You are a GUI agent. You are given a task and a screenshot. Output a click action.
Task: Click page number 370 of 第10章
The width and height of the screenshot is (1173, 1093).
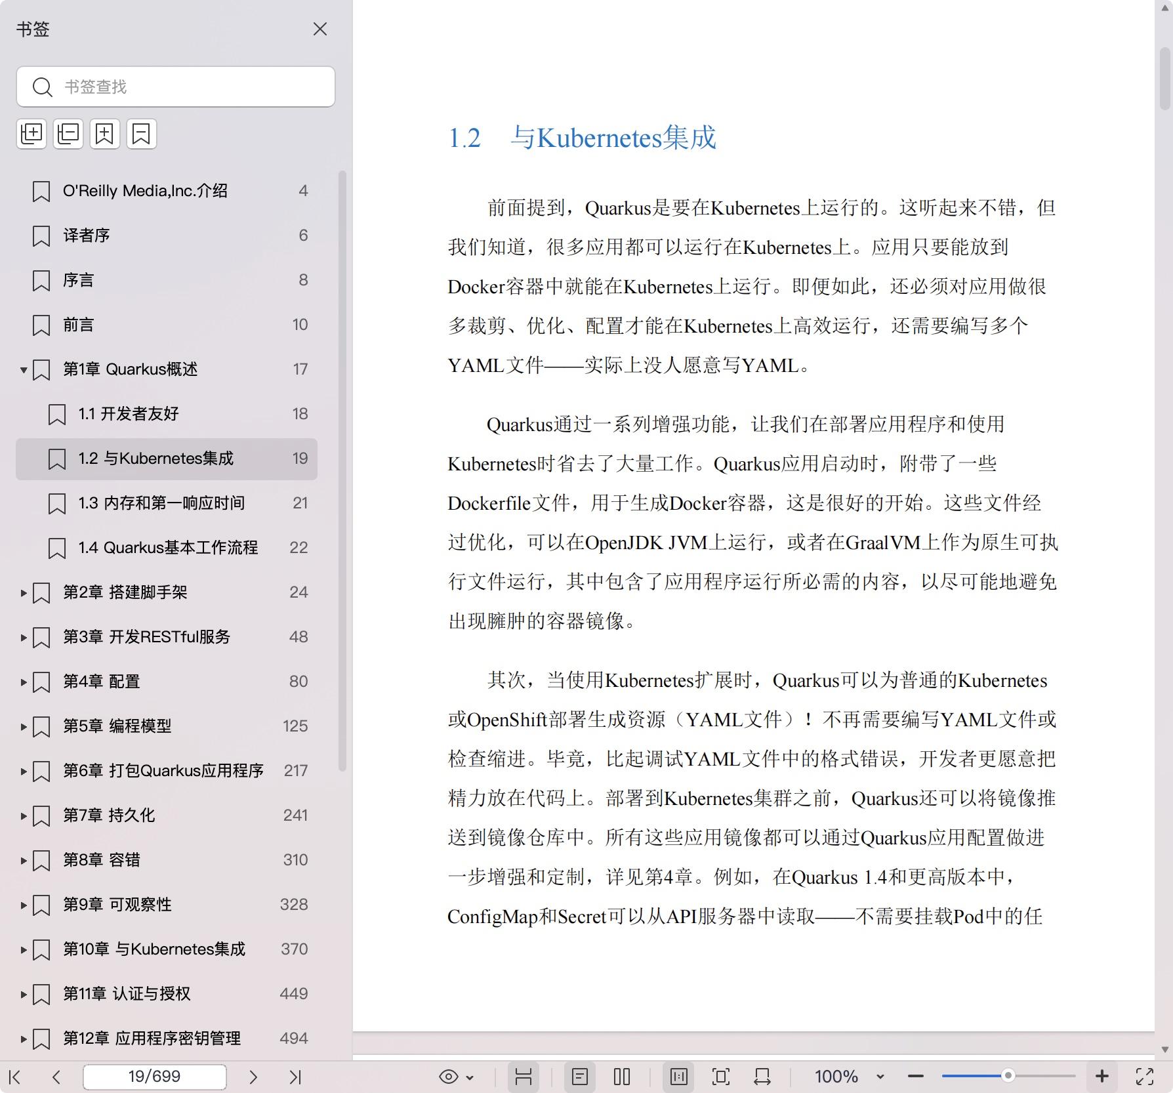coord(294,949)
